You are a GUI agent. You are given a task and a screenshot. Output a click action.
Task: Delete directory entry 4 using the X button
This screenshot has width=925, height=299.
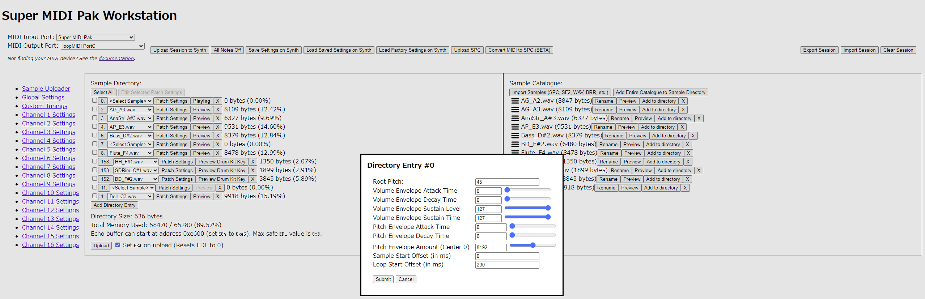pos(217,127)
